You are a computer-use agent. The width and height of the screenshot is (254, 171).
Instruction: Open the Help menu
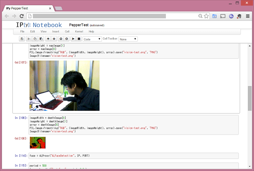91,31
